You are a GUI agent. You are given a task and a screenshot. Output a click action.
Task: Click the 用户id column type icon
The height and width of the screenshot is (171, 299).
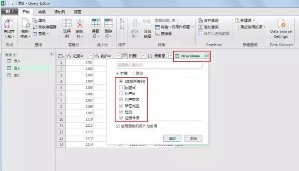coord(97,56)
